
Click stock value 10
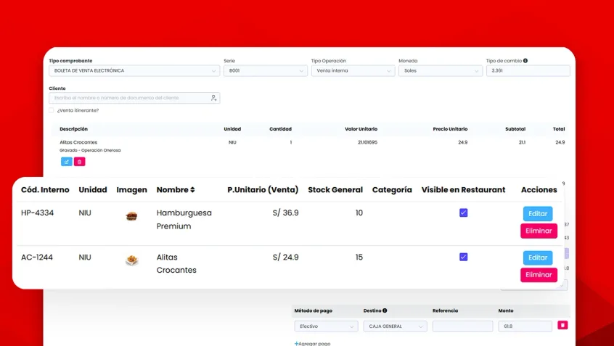click(x=359, y=213)
